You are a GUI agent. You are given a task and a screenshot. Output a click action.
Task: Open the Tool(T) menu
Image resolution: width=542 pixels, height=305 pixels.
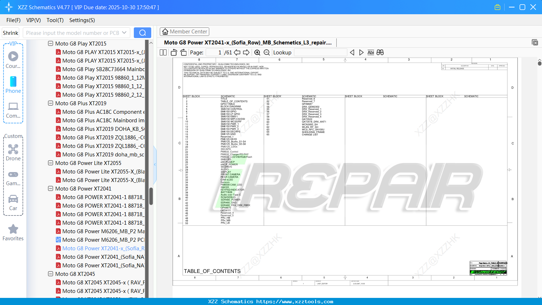(x=55, y=20)
